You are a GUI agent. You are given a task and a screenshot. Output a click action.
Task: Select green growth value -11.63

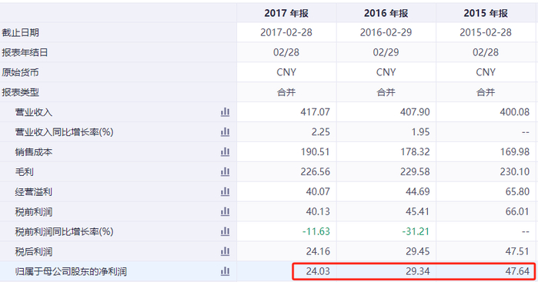(316, 231)
